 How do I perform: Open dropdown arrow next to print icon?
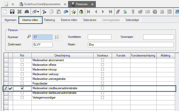38,12
